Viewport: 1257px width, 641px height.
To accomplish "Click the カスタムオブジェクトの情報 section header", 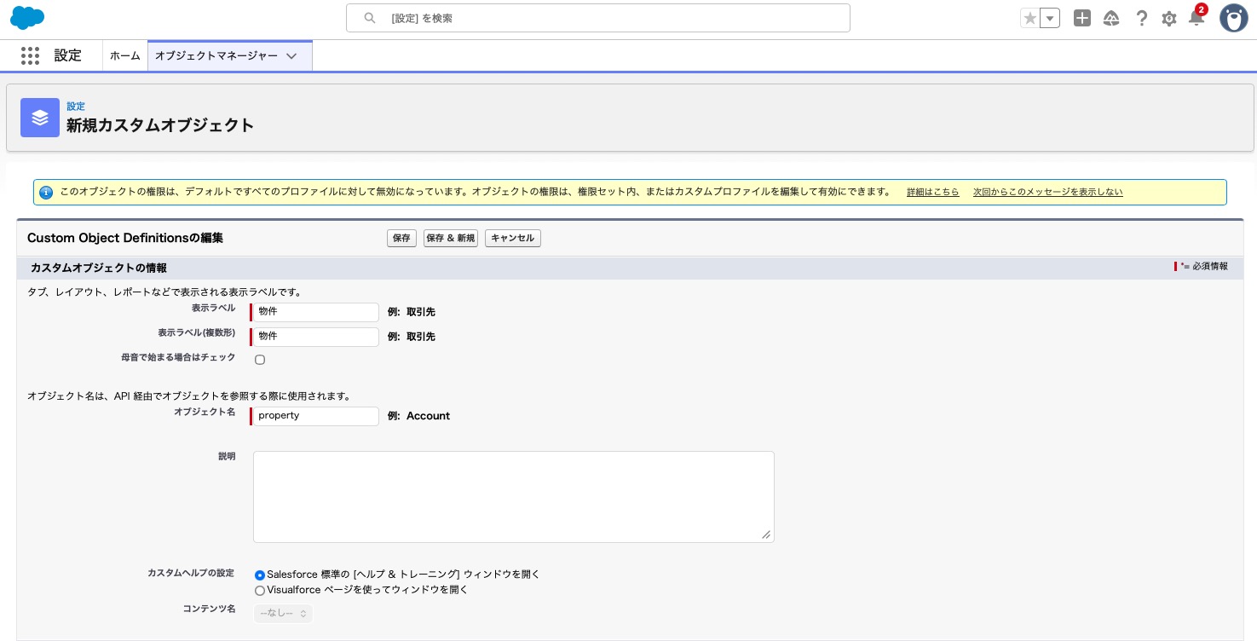I will 99,268.
